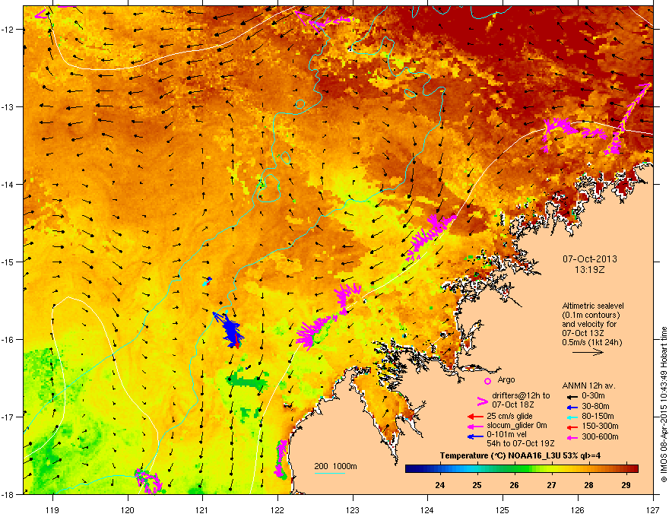Image resolution: width=669 pixels, height=517 pixels.
Task: Click the time label 13:19Z
Action: pyautogui.click(x=590, y=270)
